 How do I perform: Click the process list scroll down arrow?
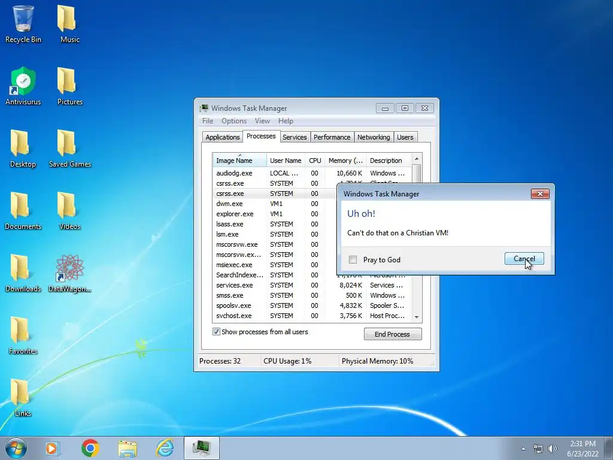(417, 317)
